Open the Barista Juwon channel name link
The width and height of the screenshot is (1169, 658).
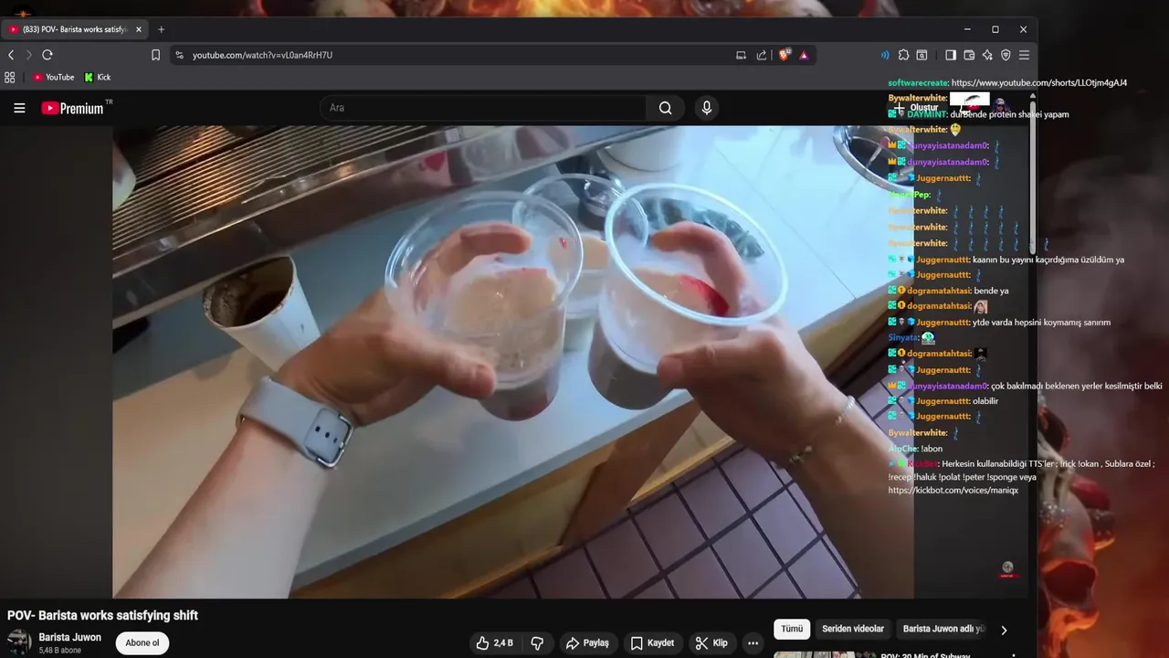point(70,637)
